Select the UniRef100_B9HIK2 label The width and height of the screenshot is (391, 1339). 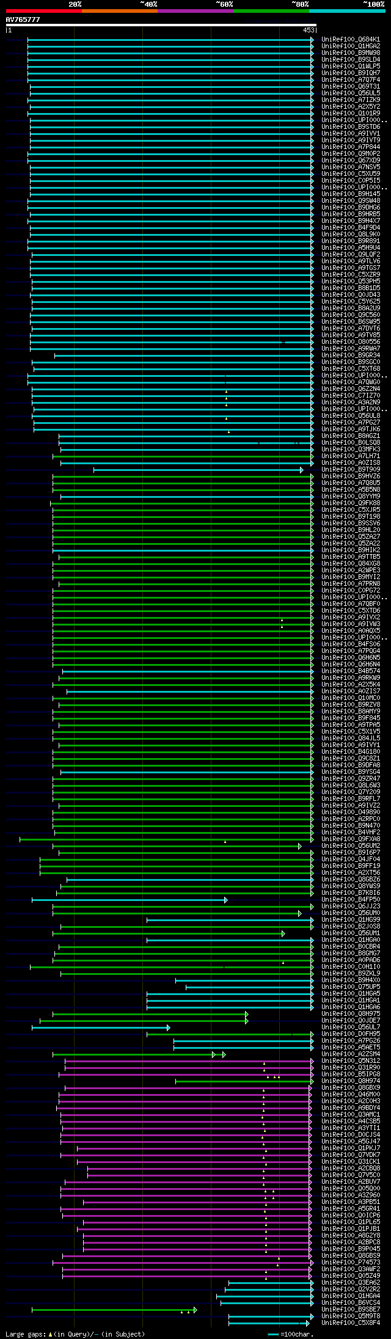351,550
